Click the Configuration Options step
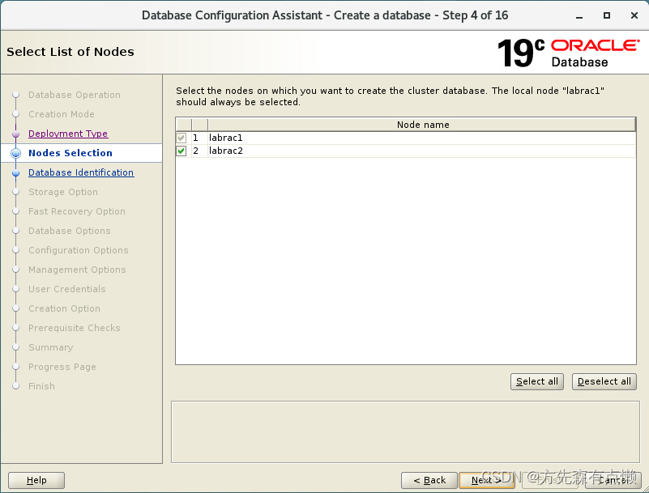The width and height of the screenshot is (649, 493). (x=79, y=250)
